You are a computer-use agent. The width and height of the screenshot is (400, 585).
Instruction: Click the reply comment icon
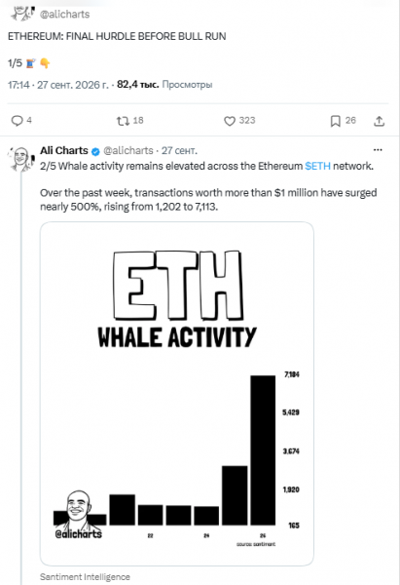click(17, 121)
